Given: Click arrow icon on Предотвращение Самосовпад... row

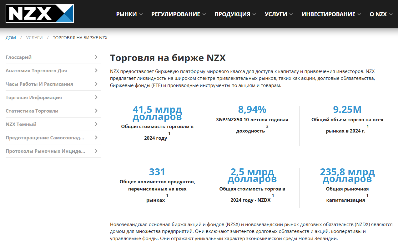Looking at the screenshot, I should (x=96, y=137).
